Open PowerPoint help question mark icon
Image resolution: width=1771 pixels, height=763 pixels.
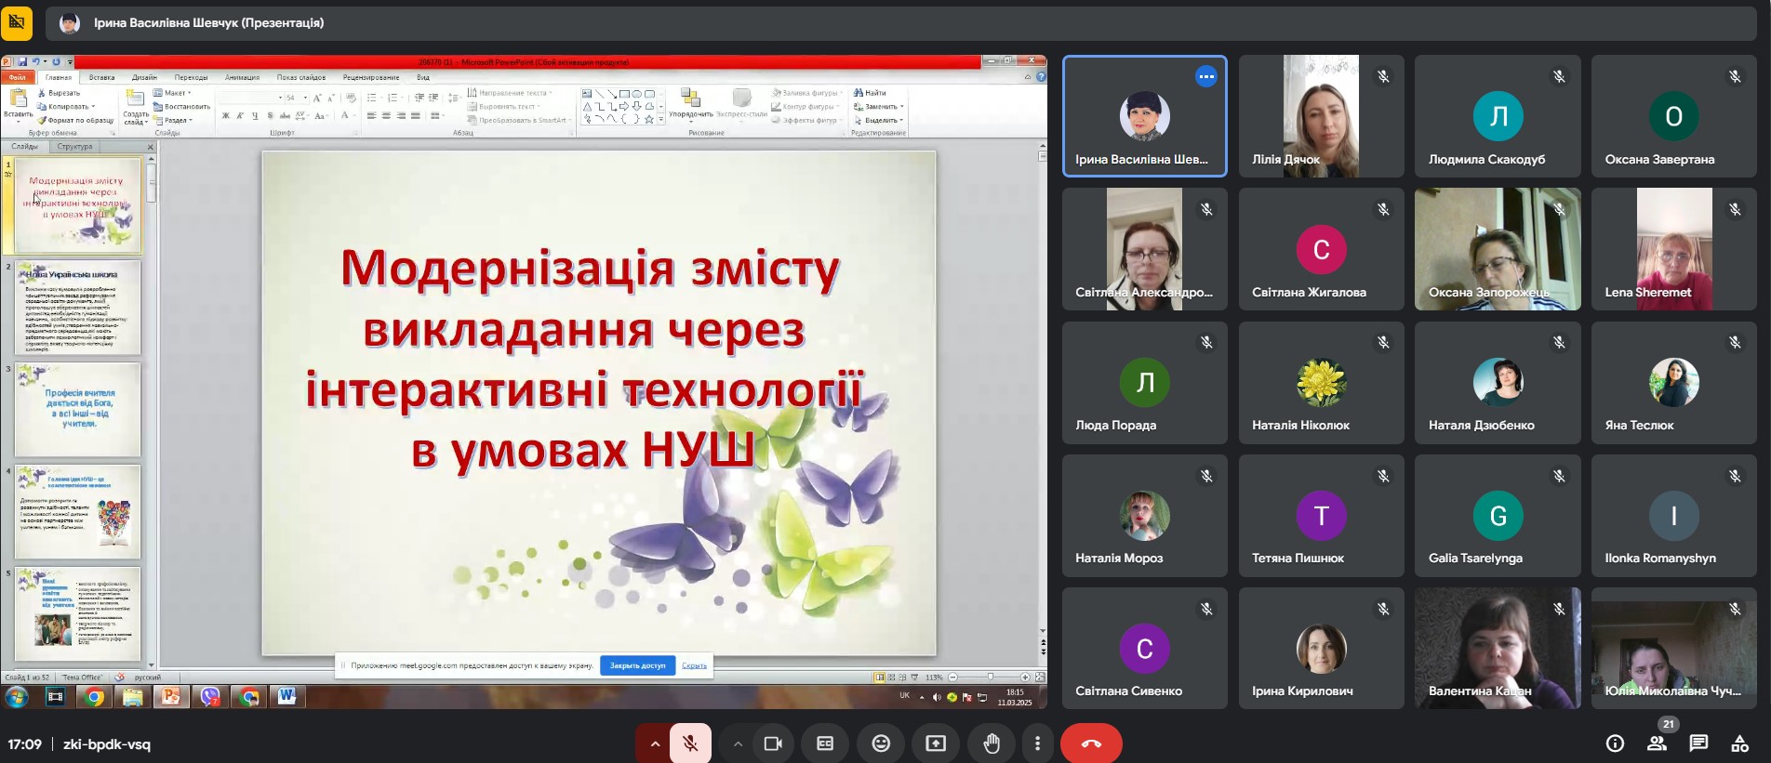coord(1041,77)
